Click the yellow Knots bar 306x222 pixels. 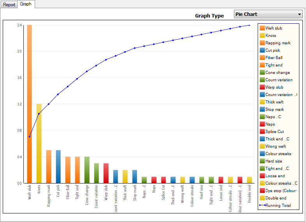click(x=39, y=143)
